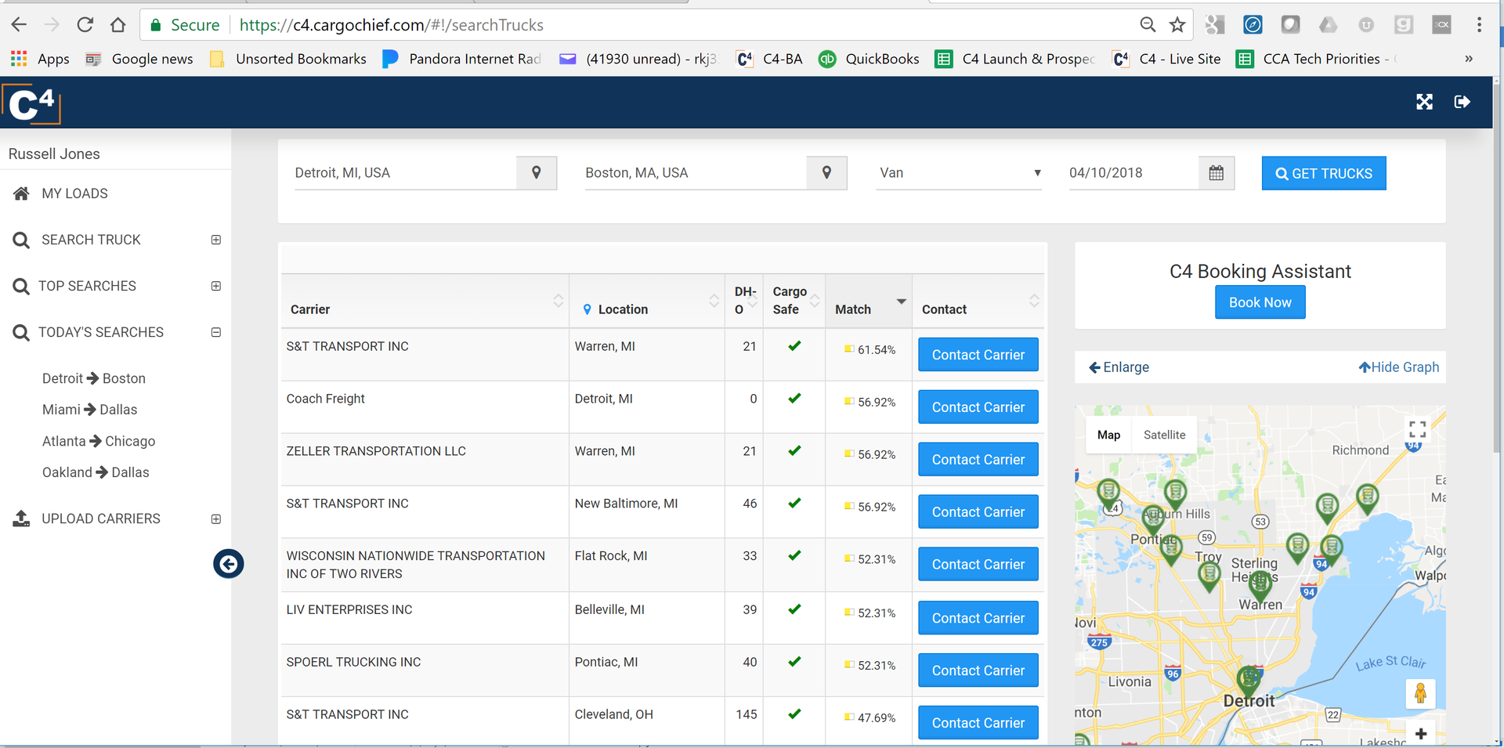
Task: Click Book Now in the Booking Assistant
Action: pos(1260,302)
